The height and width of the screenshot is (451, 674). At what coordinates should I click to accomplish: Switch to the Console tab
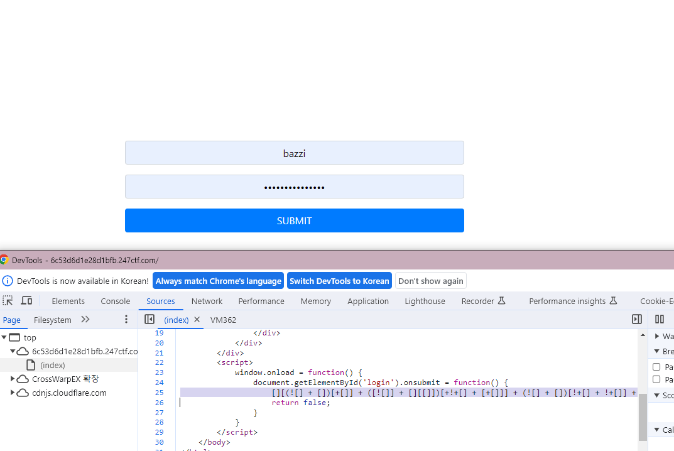point(115,301)
